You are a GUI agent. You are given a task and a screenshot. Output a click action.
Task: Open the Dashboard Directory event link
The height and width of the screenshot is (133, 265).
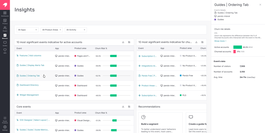pos(29,85)
